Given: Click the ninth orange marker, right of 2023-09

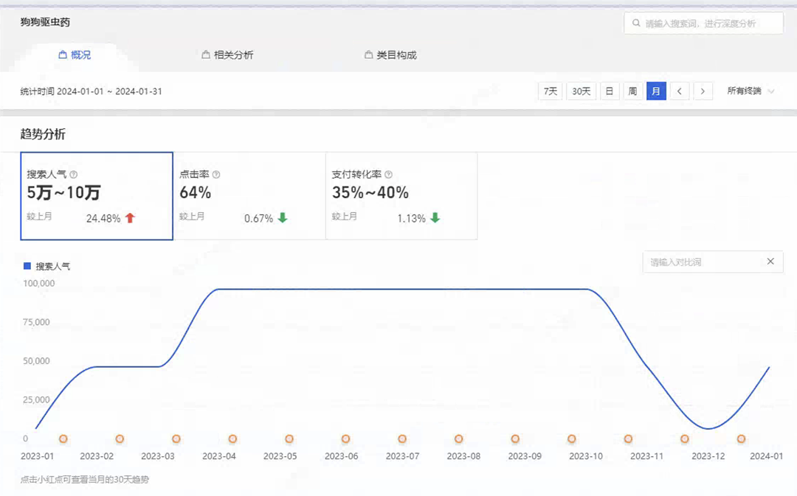Looking at the screenshot, I should click(x=515, y=439).
